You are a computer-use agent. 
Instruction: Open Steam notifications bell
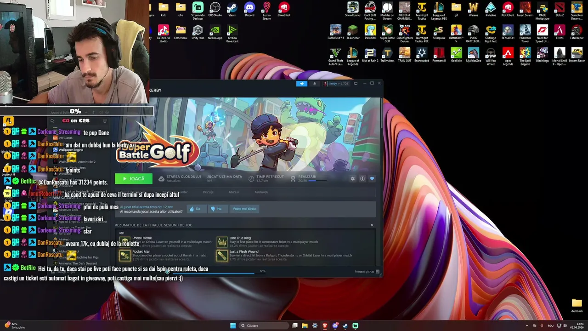point(315,84)
